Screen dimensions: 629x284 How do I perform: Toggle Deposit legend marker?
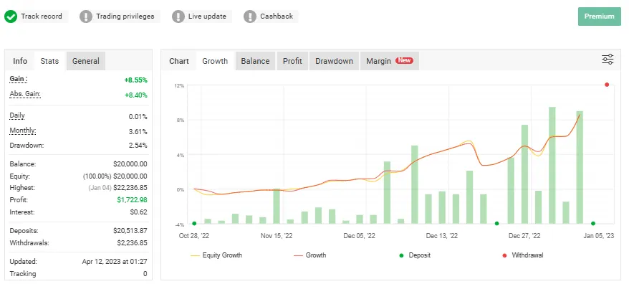point(416,255)
